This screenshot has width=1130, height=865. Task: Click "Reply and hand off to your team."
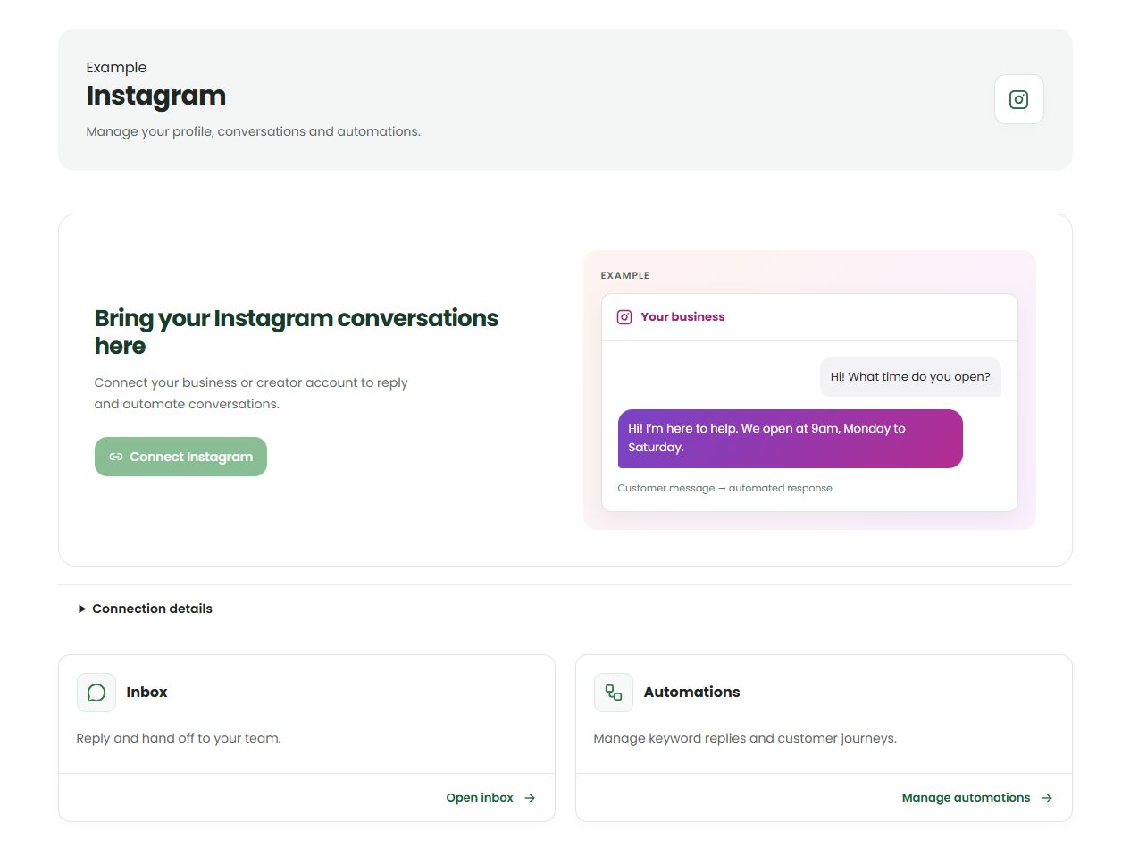click(x=179, y=738)
